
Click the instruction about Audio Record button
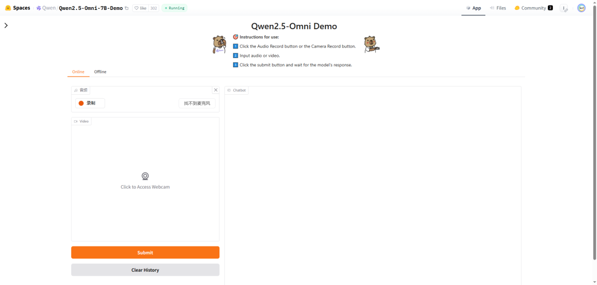coord(298,46)
